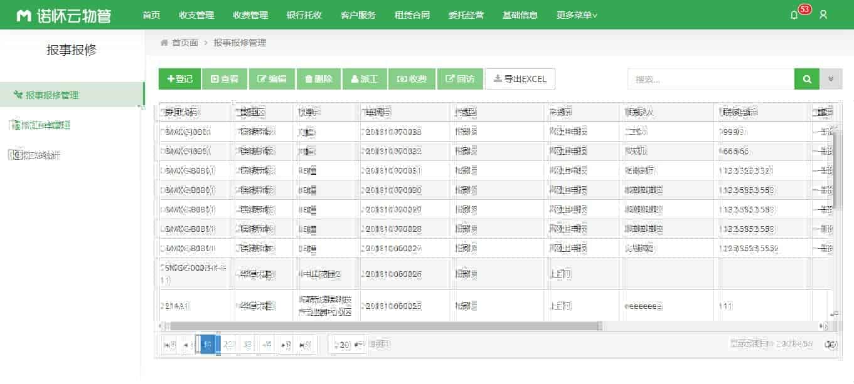The width and height of the screenshot is (854, 384).
Task: Click the 编辑 edit button
Action: click(272, 79)
